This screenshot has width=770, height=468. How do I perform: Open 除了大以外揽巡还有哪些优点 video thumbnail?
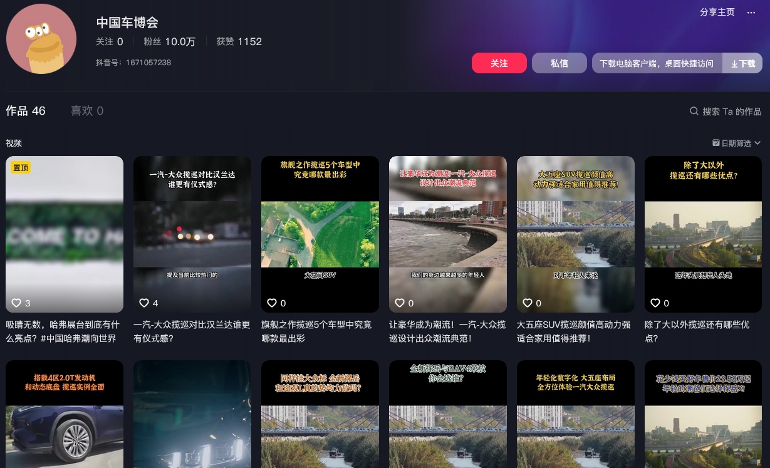click(x=704, y=234)
